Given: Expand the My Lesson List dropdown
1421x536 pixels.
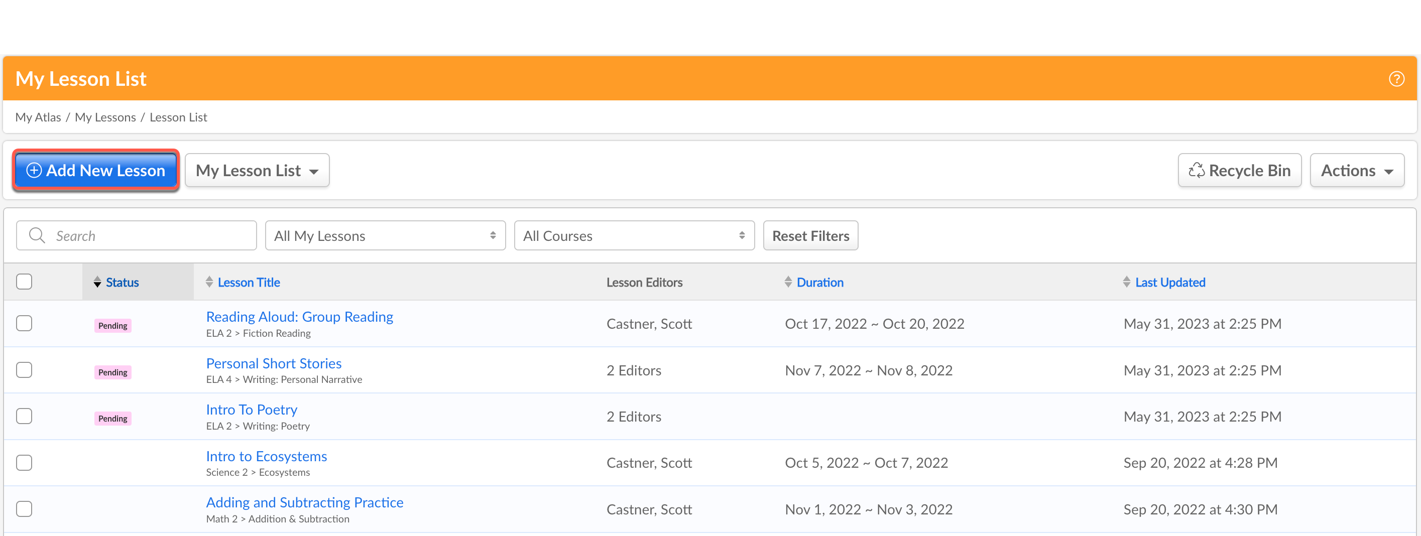Looking at the screenshot, I should click(x=257, y=171).
